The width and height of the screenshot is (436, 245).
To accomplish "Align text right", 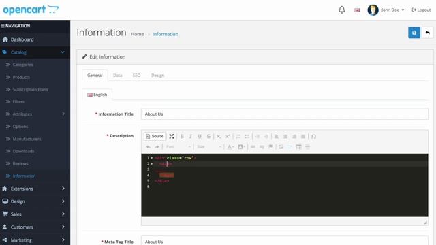I will click(x=294, y=136).
